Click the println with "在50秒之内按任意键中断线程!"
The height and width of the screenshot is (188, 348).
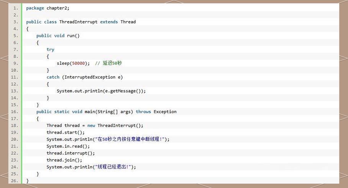[108, 139]
